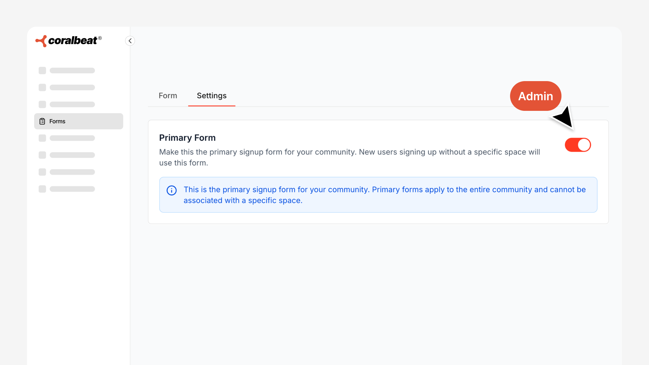Collapse the sidebar with the chevron button
Image resolution: width=649 pixels, height=365 pixels.
click(130, 41)
